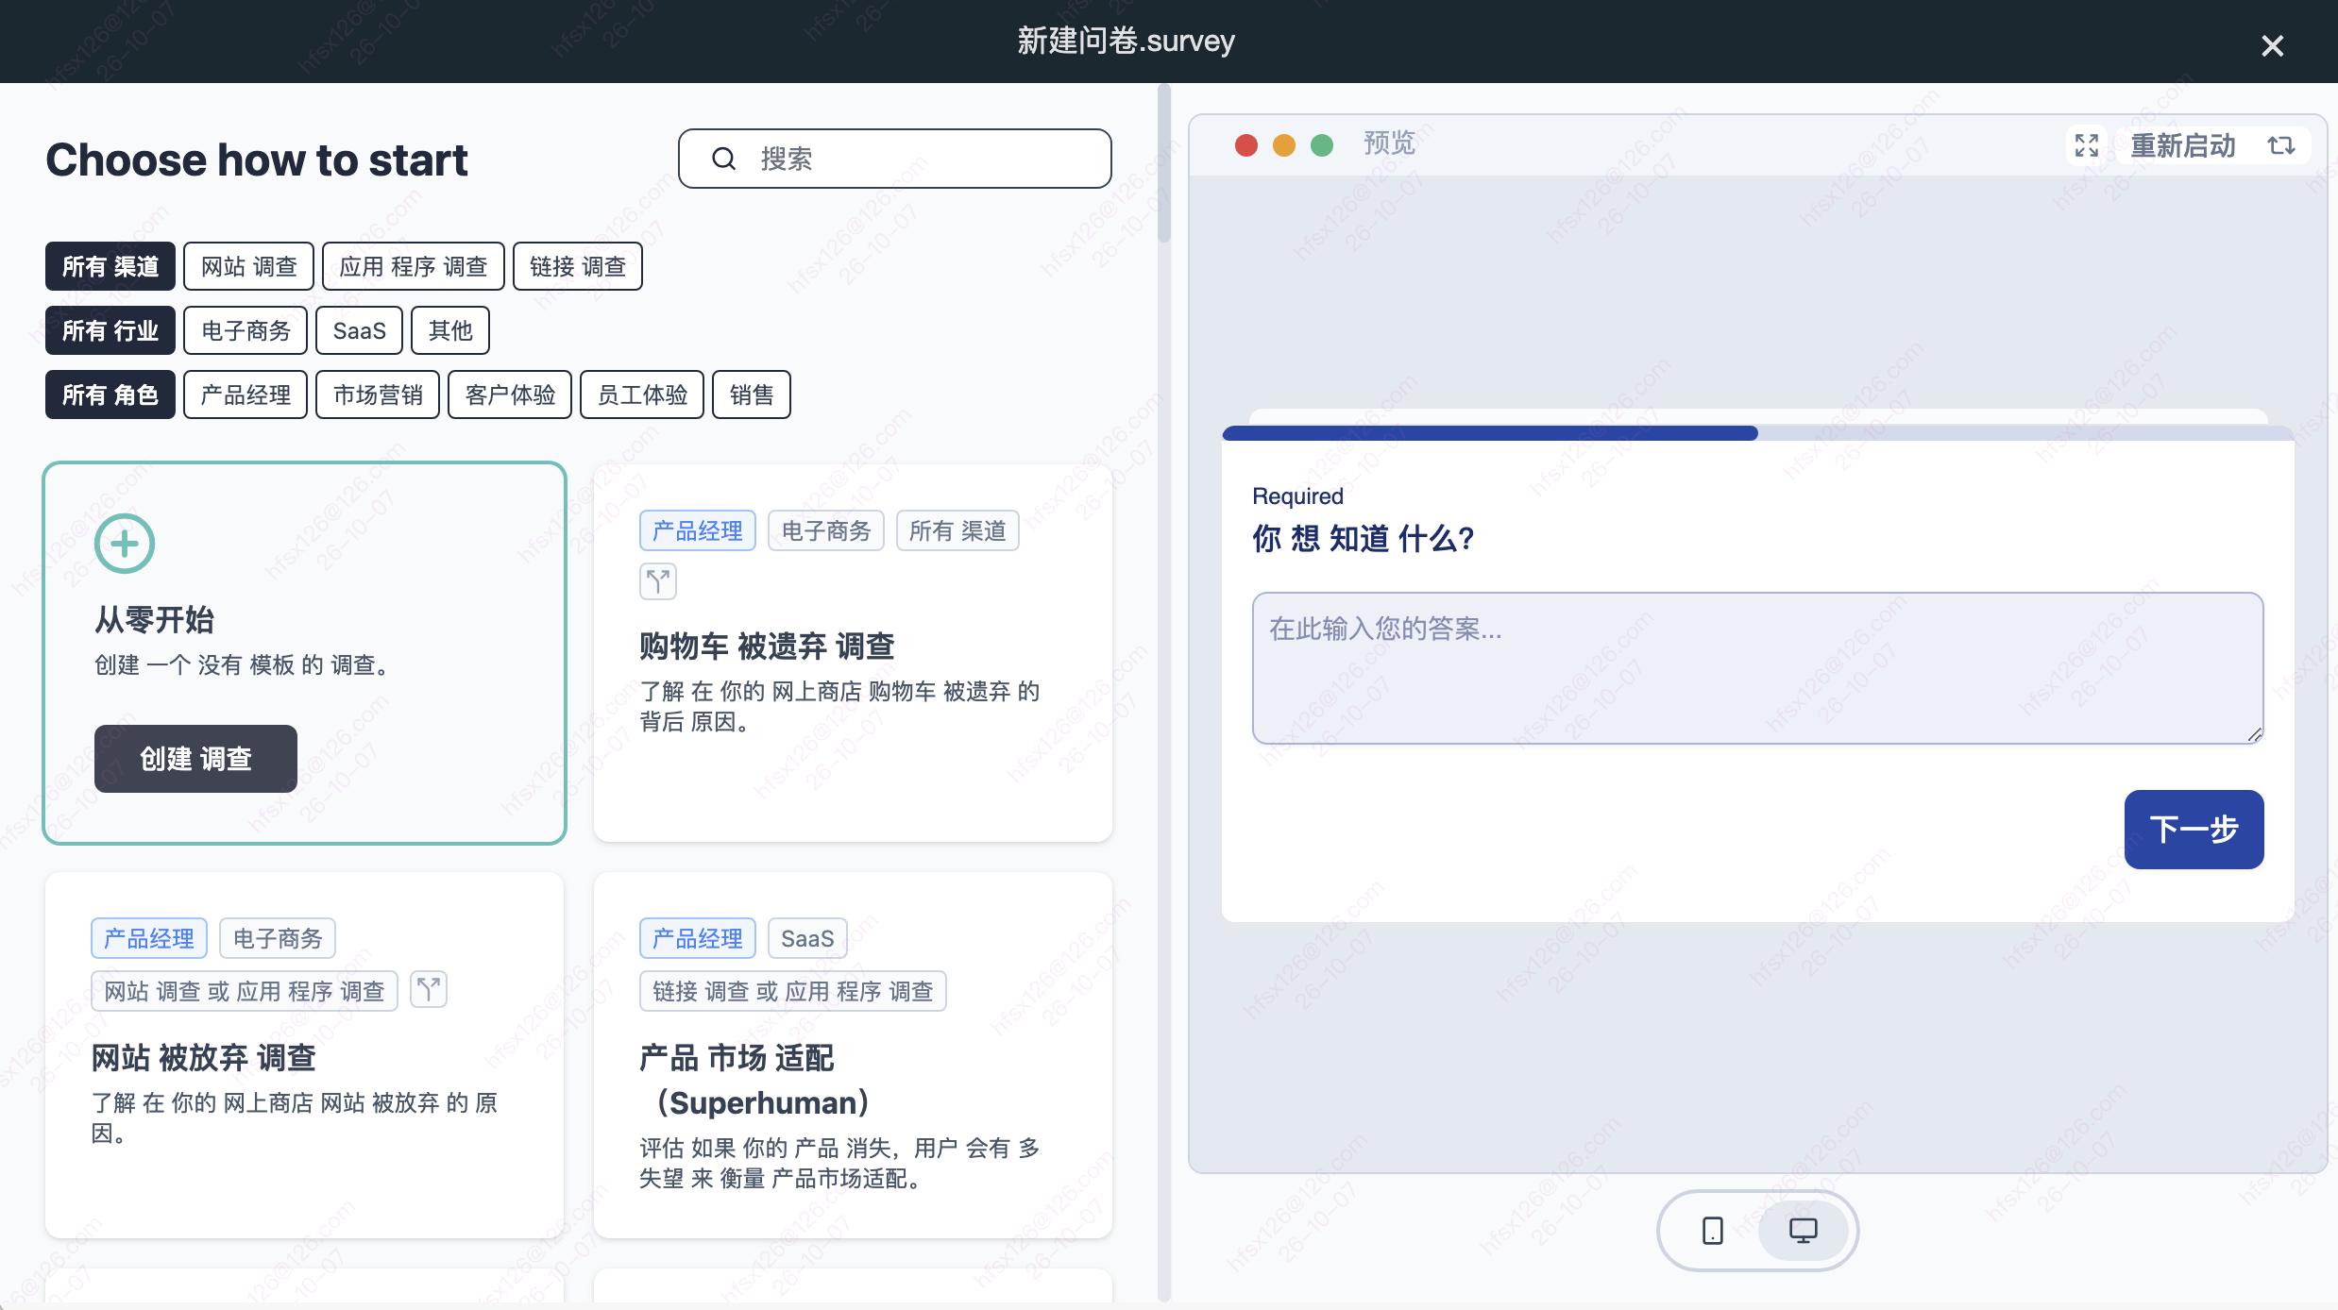Click the green dot in preview window

click(x=1322, y=144)
